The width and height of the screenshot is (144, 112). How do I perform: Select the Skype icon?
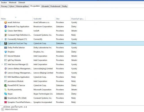pos(5,94)
